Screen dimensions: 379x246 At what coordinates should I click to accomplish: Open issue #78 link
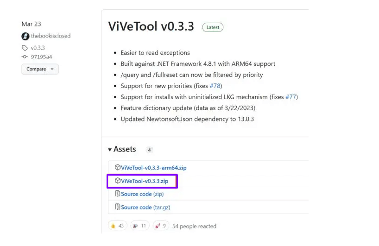coord(215,86)
